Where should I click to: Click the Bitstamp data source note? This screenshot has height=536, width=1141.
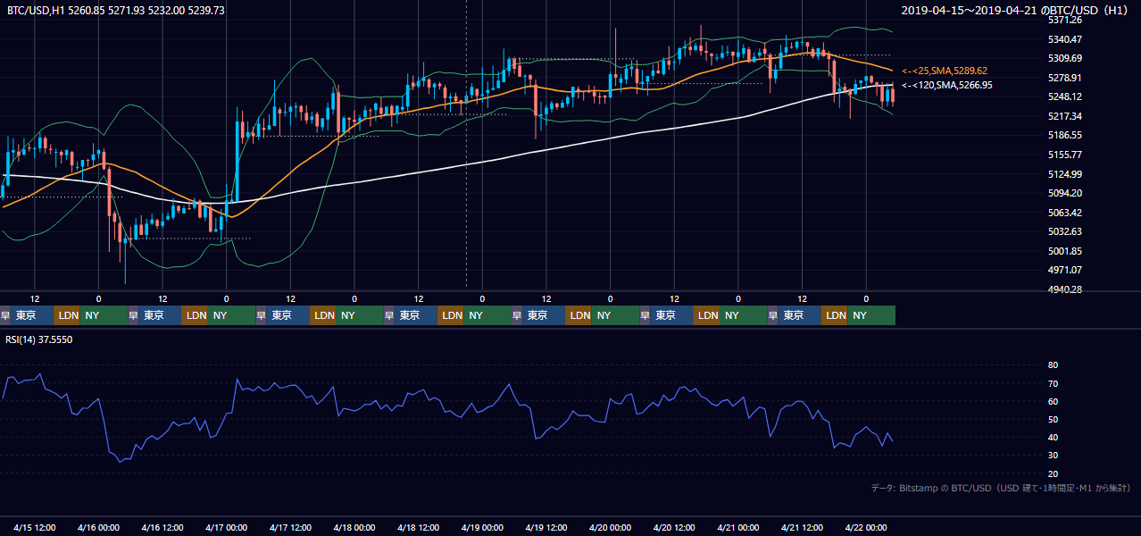pos(1001,488)
